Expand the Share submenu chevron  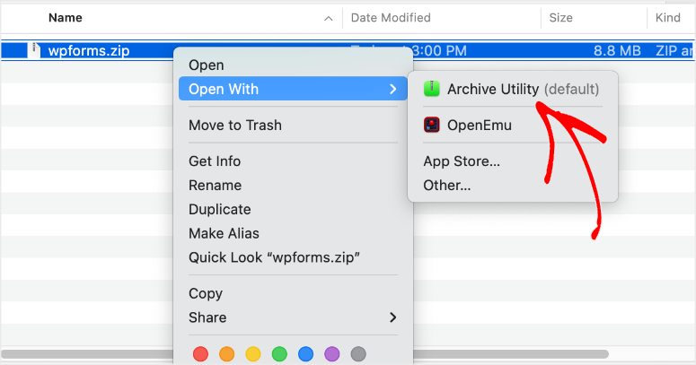pos(392,317)
